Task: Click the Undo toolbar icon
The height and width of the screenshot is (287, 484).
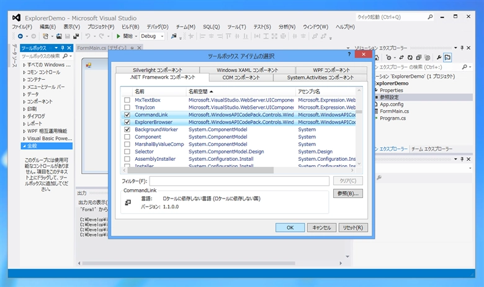Action: tap(88, 36)
